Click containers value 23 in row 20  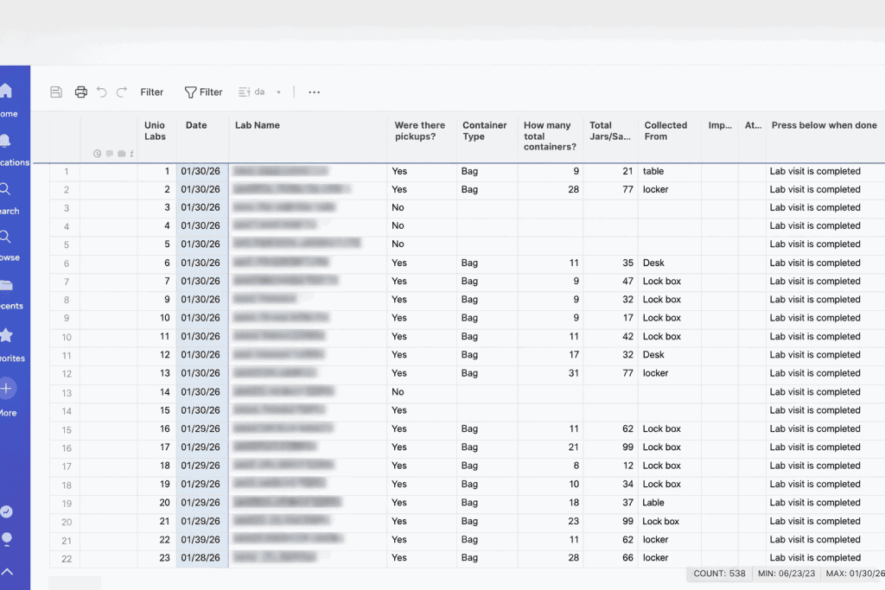pyautogui.click(x=551, y=521)
